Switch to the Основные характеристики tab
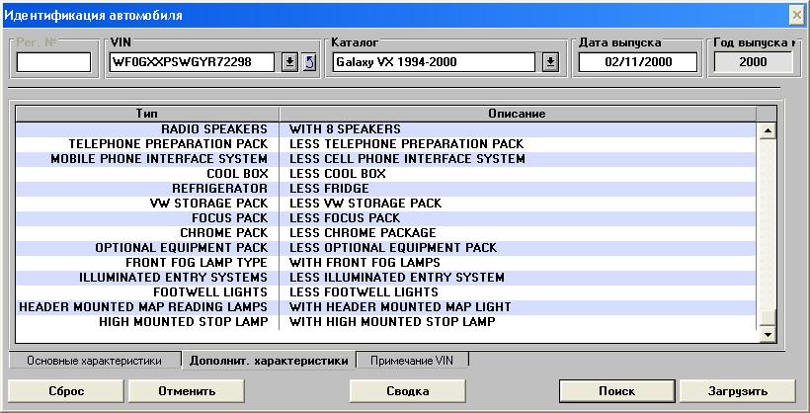 (x=94, y=361)
